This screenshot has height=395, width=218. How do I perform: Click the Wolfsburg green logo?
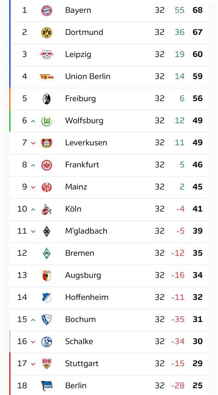coord(46,121)
